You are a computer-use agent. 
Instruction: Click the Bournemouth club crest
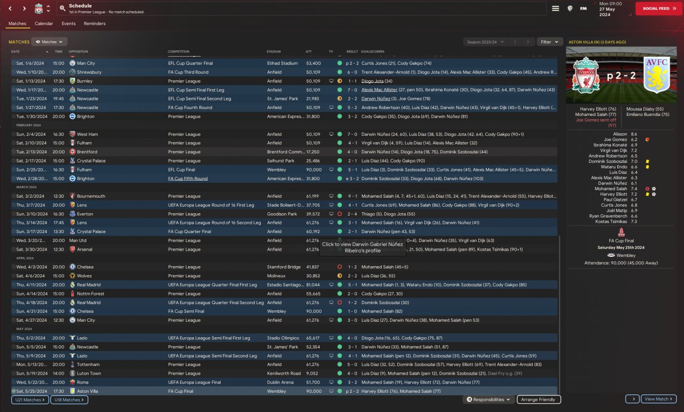point(72,196)
